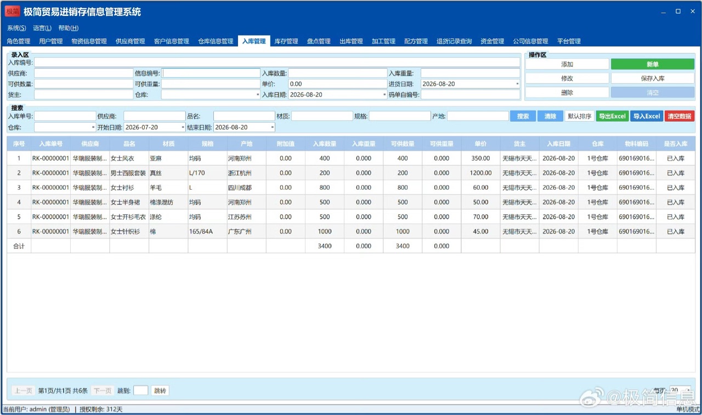Image resolution: width=702 pixels, height=415 pixels.
Task: Switch to the 盘点管理 tab
Action: (319, 41)
